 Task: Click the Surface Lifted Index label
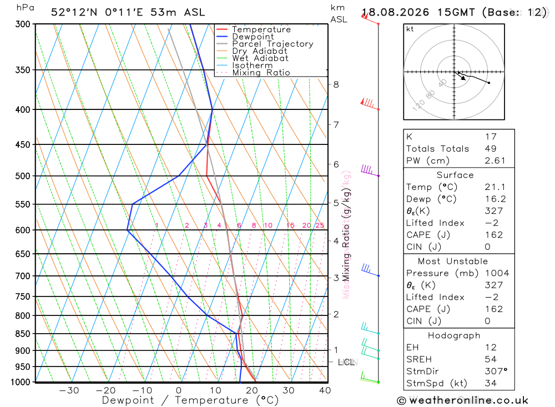(x=435, y=223)
